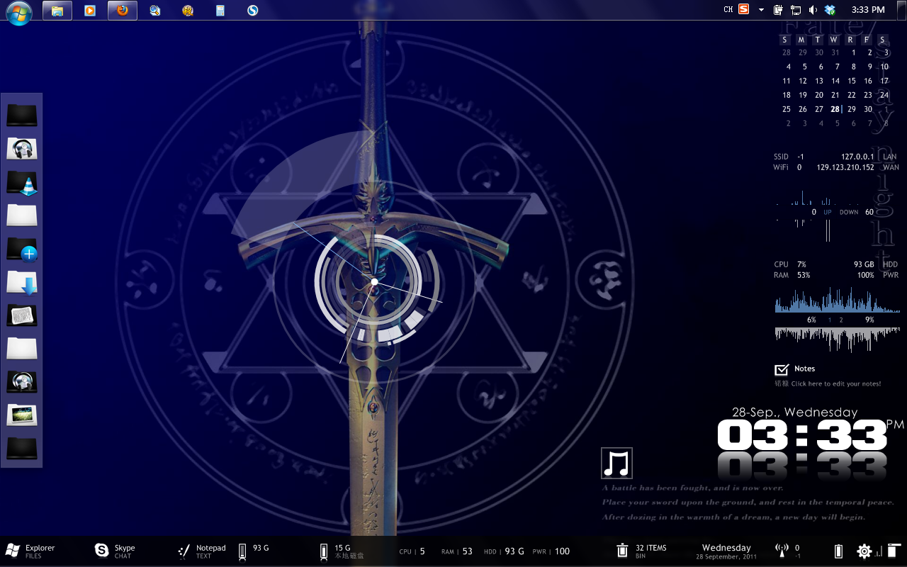This screenshot has height=567, width=907.
Task: Click 'Click here to edit your notes!'
Action: click(x=836, y=383)
